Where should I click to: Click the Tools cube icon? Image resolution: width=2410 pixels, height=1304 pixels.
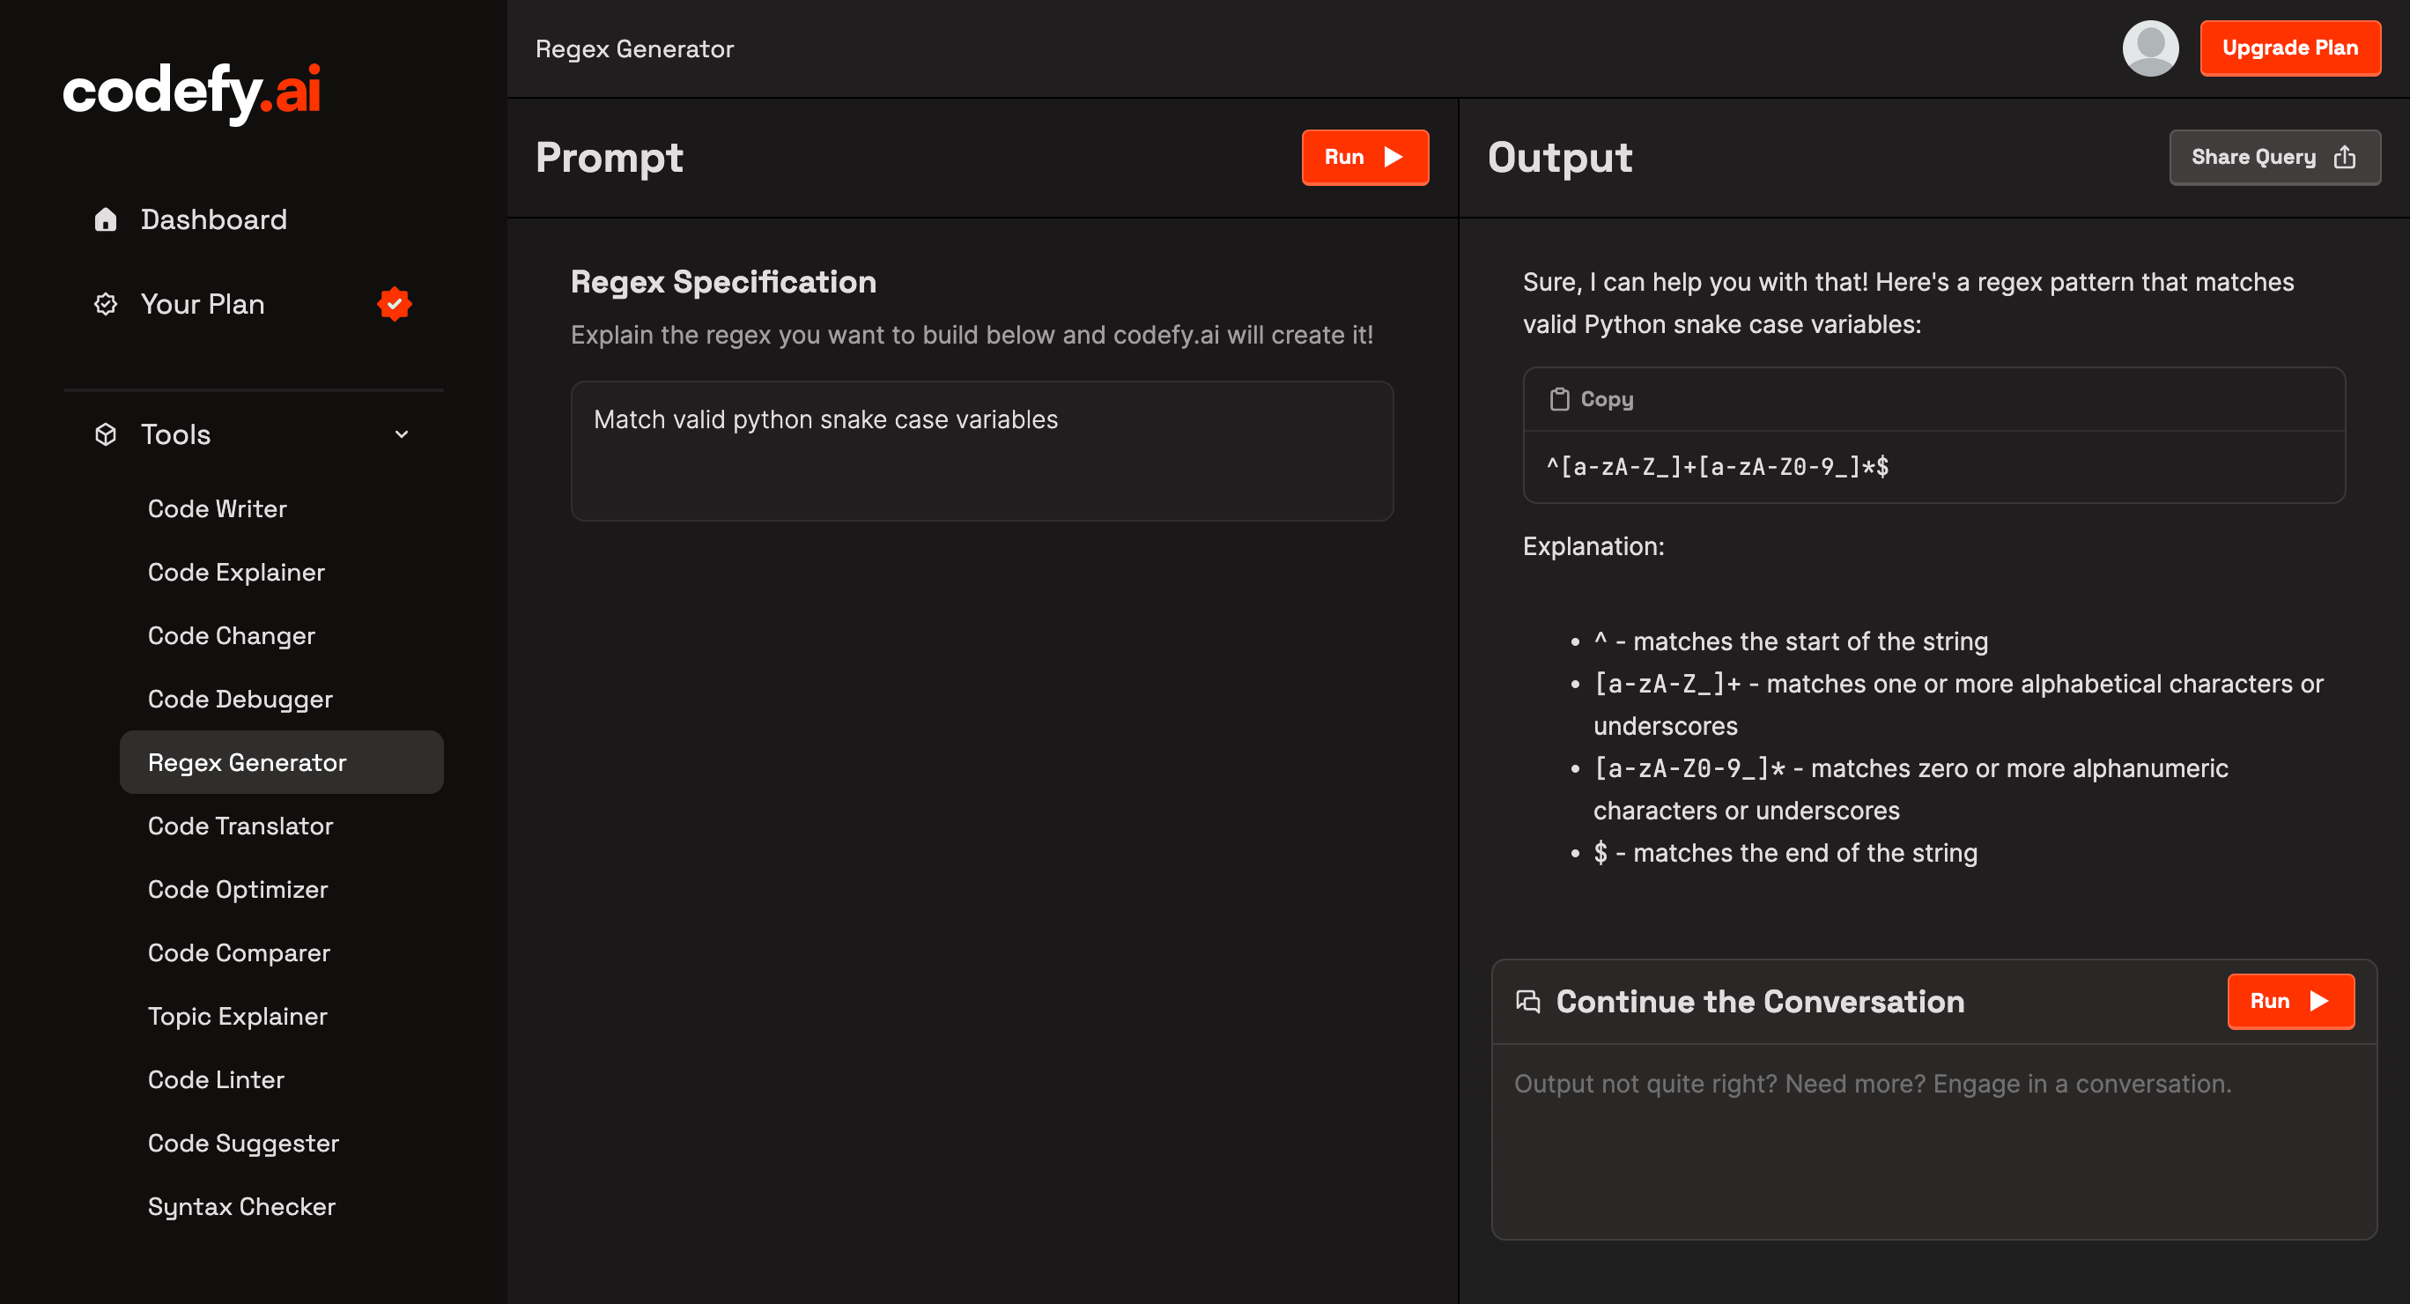click(x=106, y=434)
